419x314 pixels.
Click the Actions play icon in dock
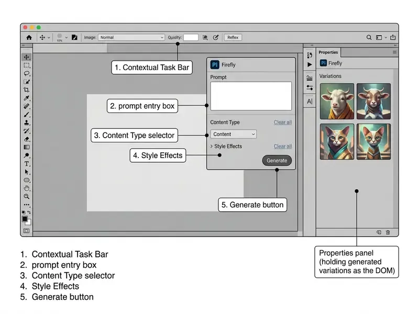[x=310, y=64]
